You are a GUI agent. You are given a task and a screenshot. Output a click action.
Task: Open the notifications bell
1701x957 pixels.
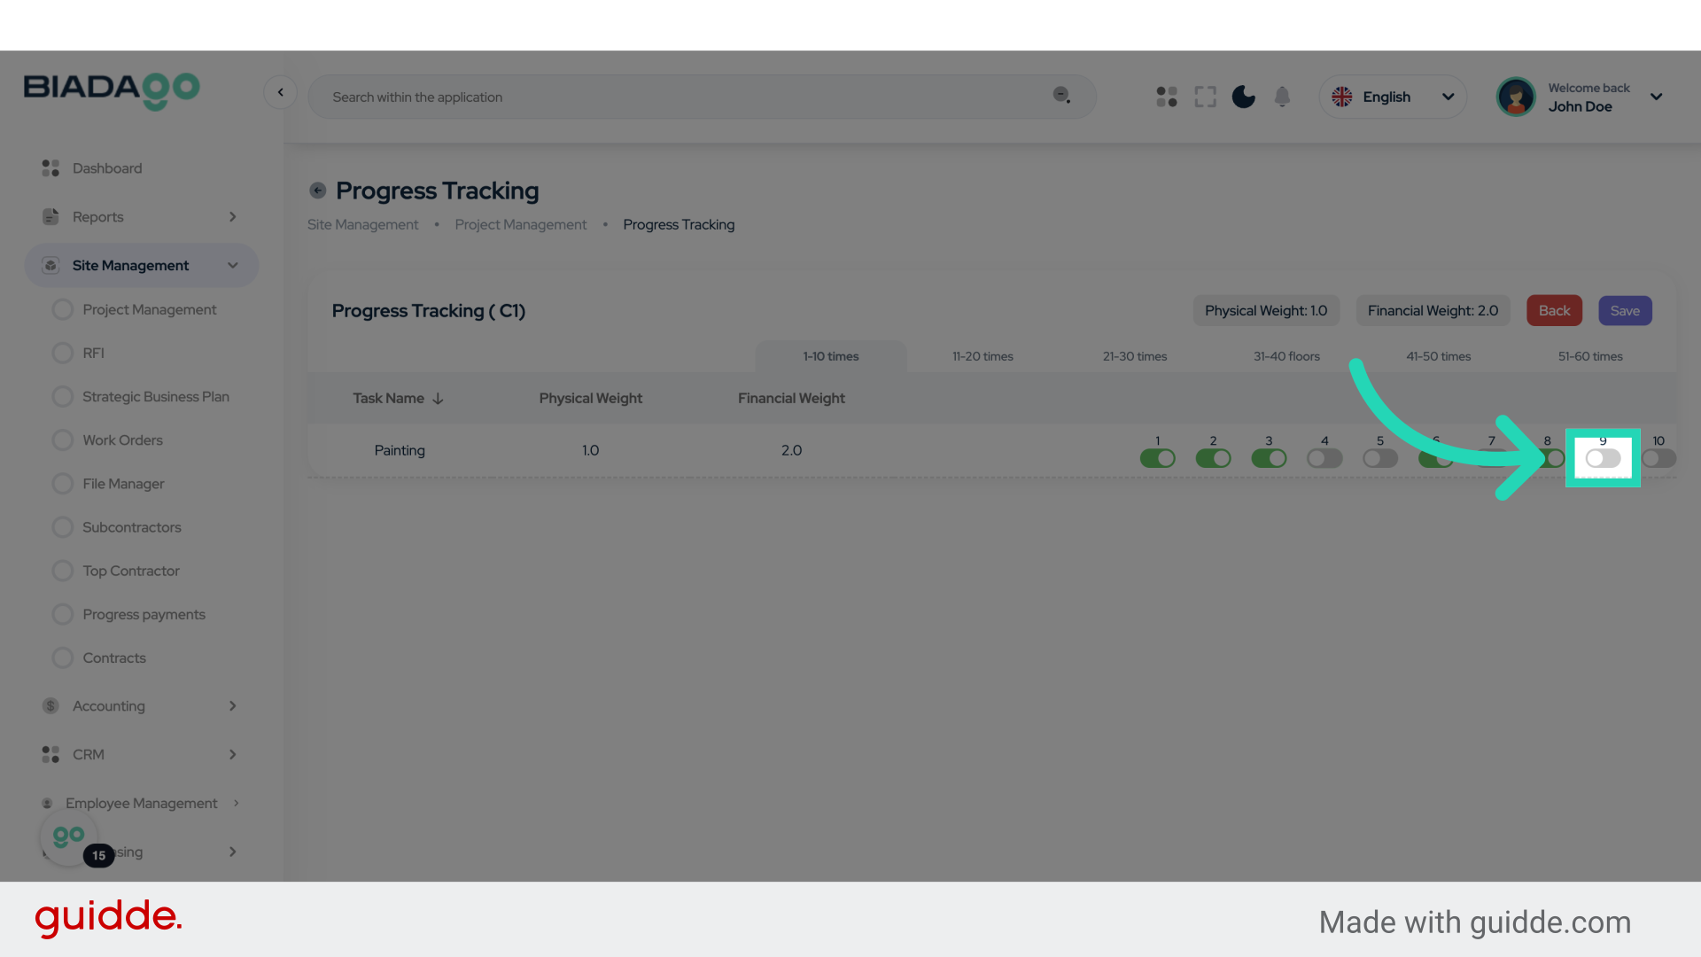click(1282, 97)
